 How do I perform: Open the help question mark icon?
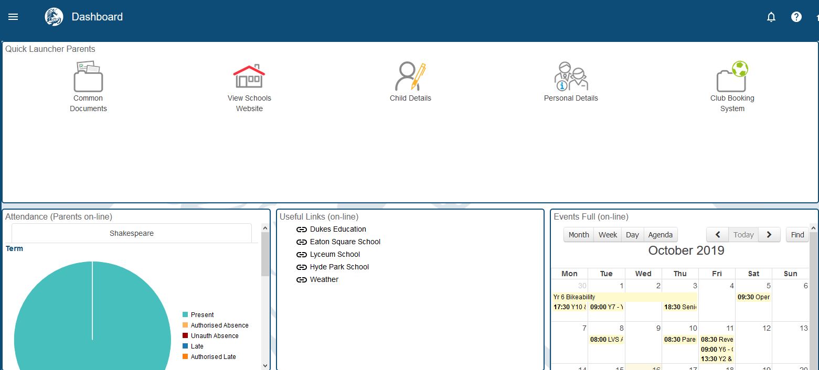(796, 17)
